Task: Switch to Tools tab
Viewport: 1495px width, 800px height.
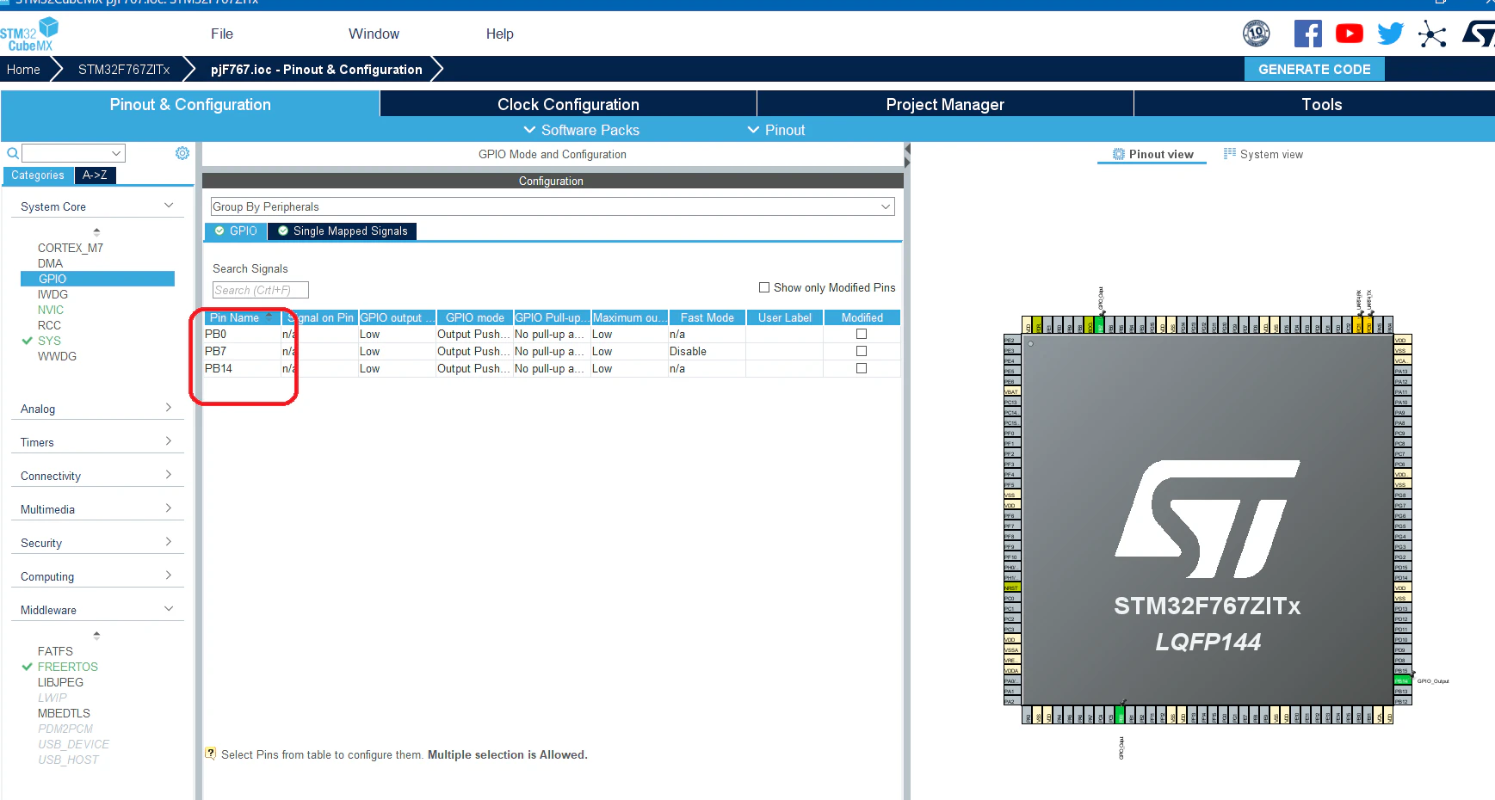Action: (1321, 104)
